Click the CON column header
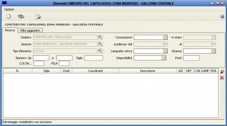This screenshot has width=227, height=126. (197, 71)
